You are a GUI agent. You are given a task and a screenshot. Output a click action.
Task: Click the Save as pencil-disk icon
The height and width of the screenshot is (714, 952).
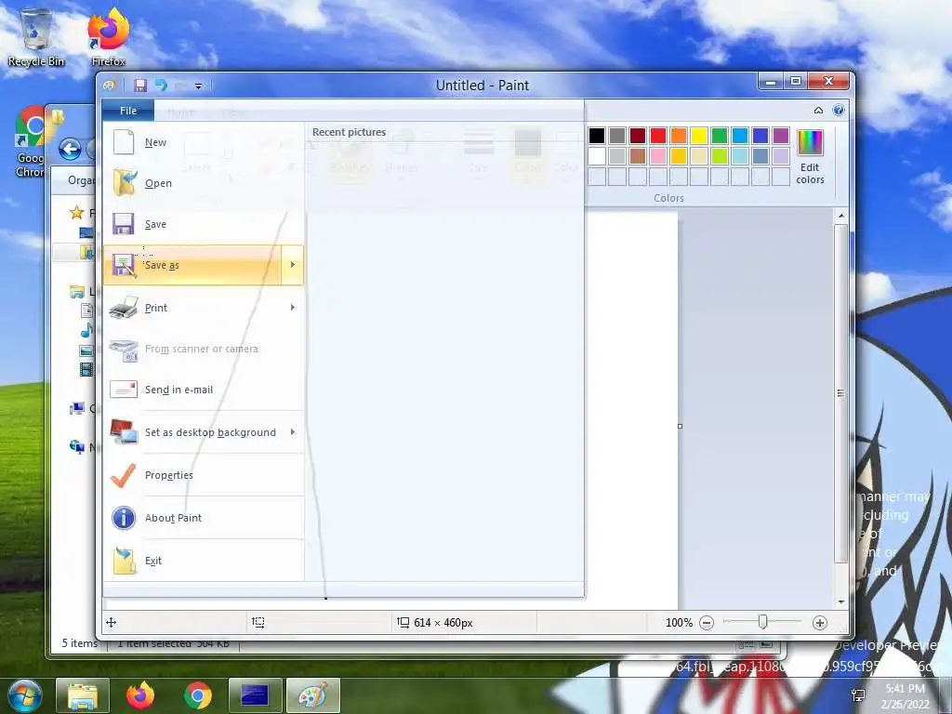coord(124,265)
